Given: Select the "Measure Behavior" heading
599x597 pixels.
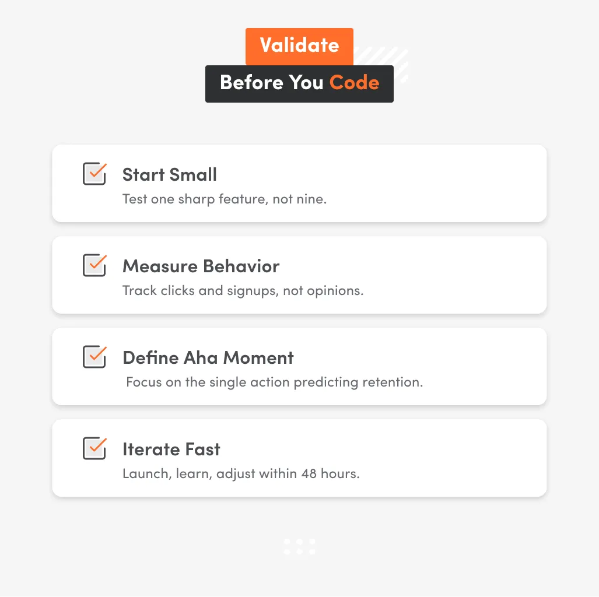Looking at the screenshot, I should pos(201,266).
